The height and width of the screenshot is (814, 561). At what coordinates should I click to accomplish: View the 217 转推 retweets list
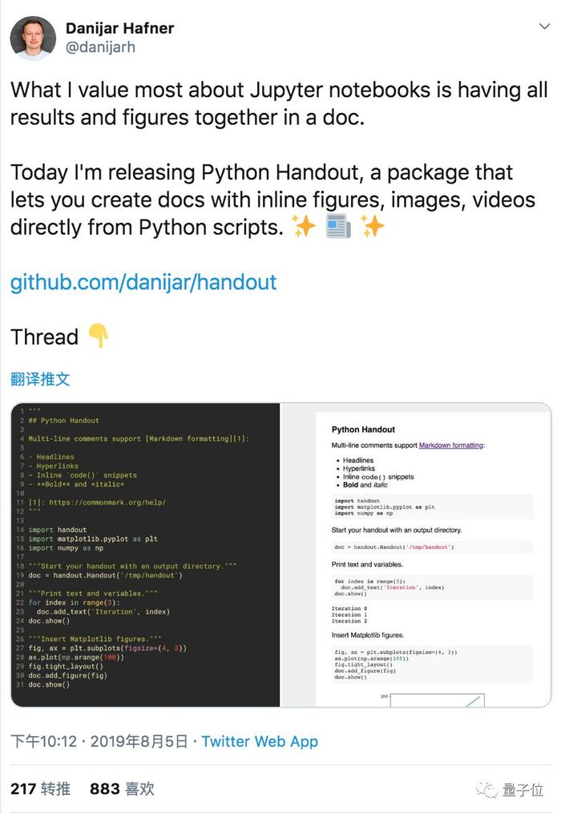coord(41,789)
